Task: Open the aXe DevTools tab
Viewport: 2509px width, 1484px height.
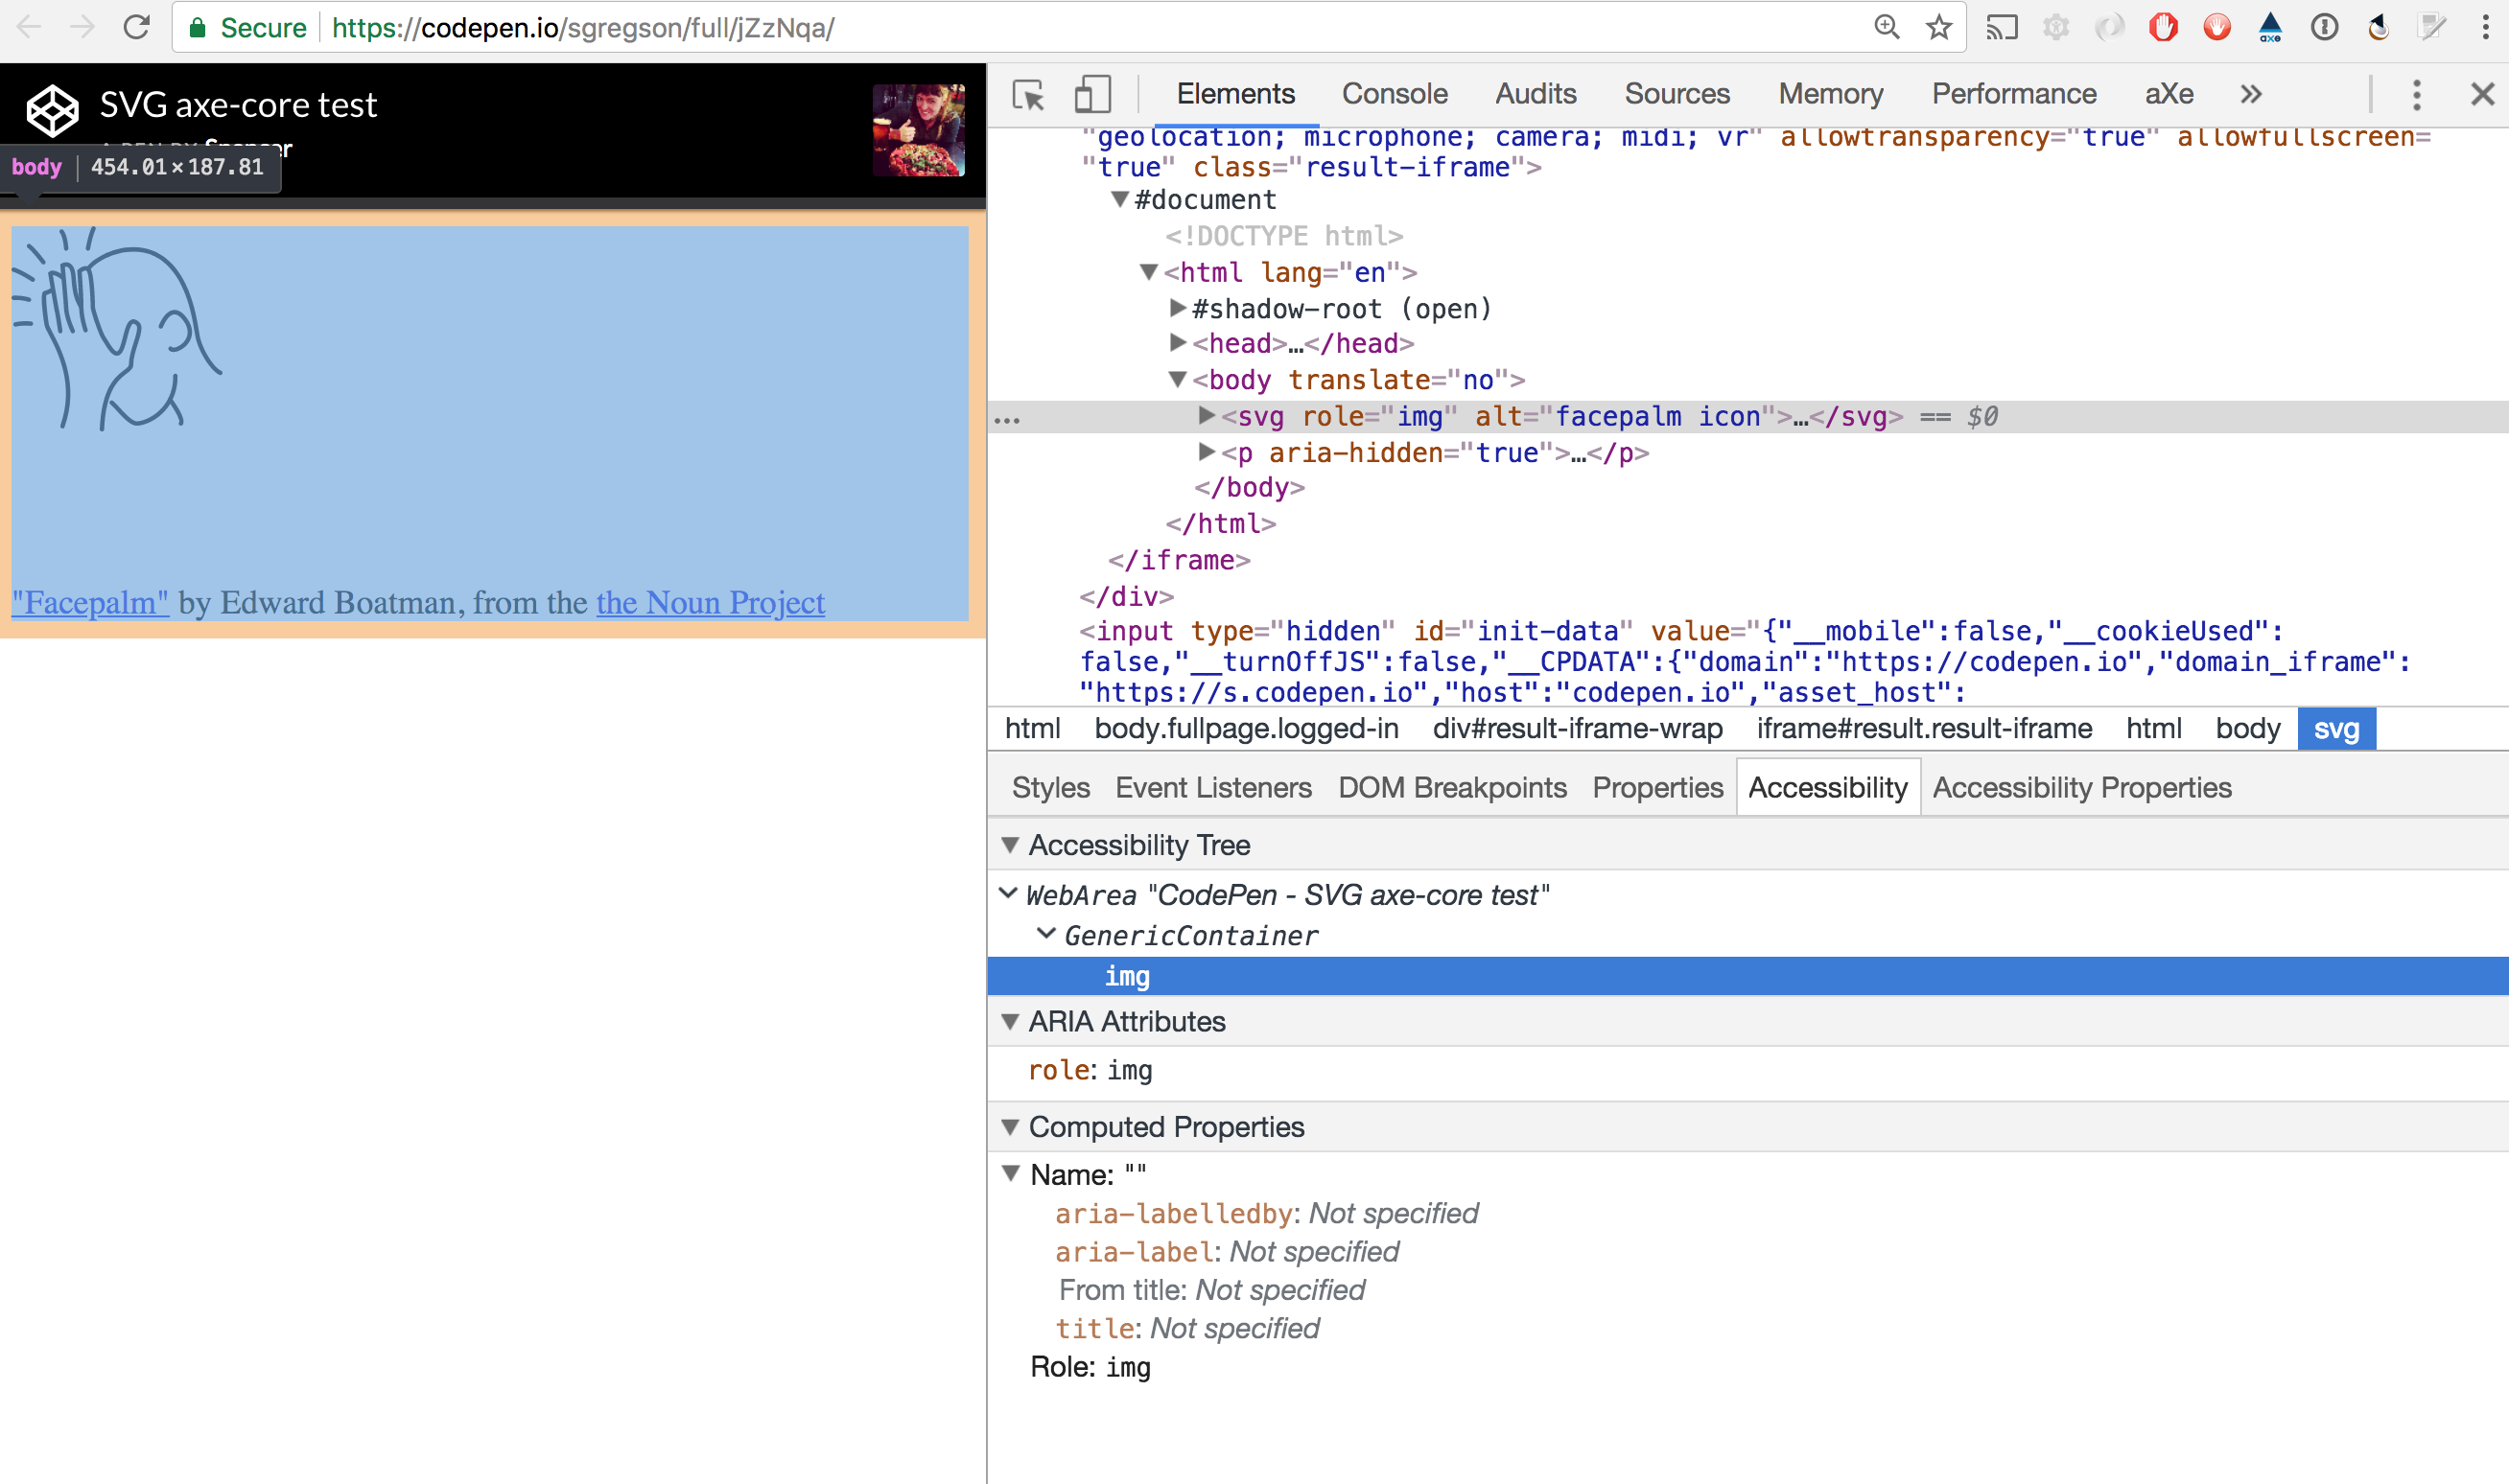Action: point(2169,94)
